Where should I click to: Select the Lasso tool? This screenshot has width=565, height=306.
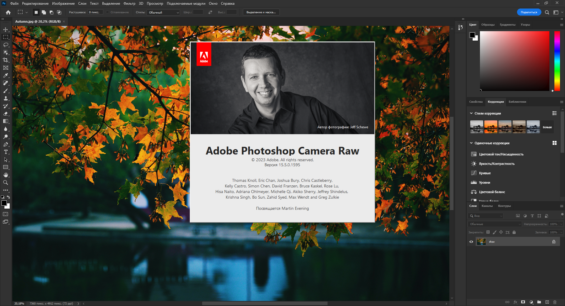click(x=6, y=45)
